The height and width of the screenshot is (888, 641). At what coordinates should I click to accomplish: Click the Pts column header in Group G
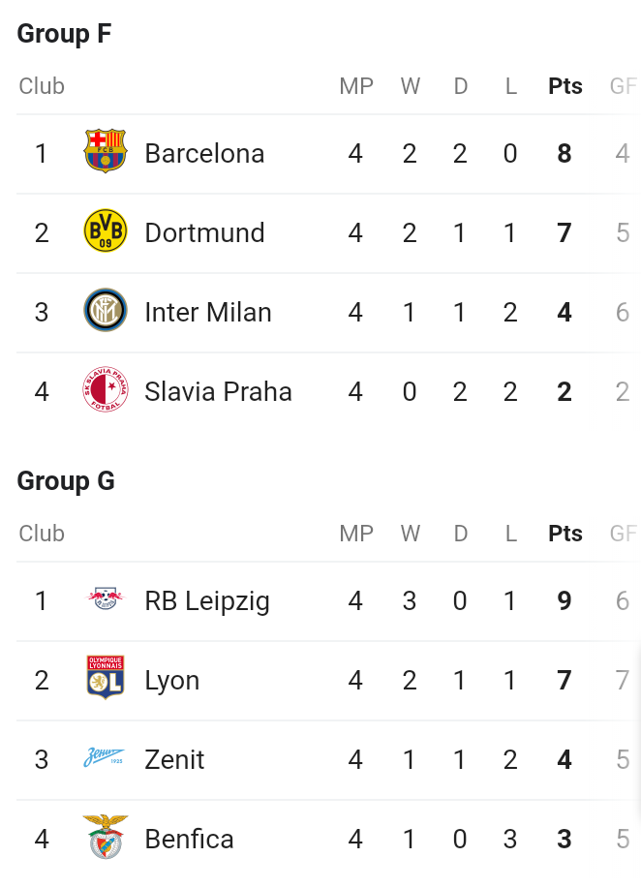[x=565, y=534]
